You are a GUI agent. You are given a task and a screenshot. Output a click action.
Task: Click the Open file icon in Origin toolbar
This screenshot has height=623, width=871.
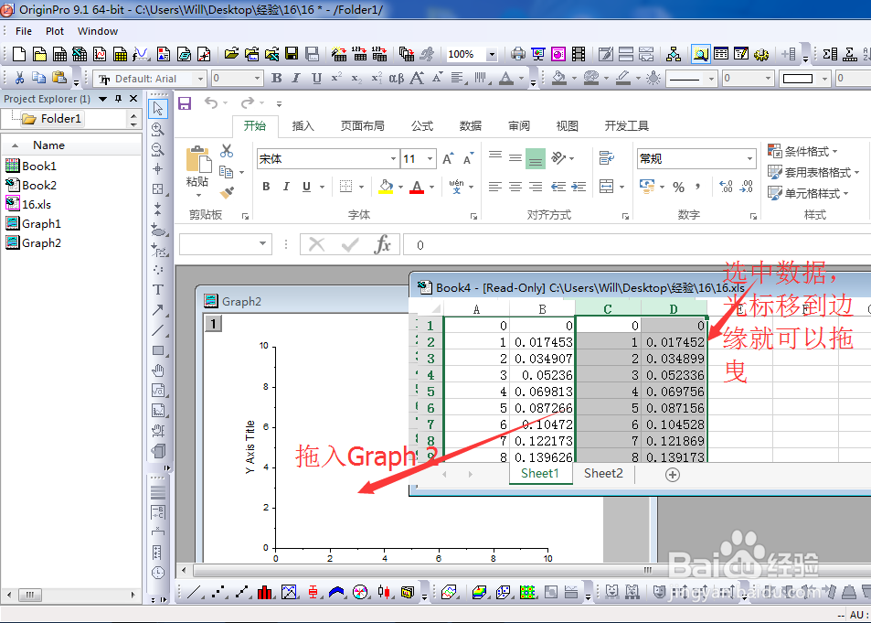(x=231, y=54)
